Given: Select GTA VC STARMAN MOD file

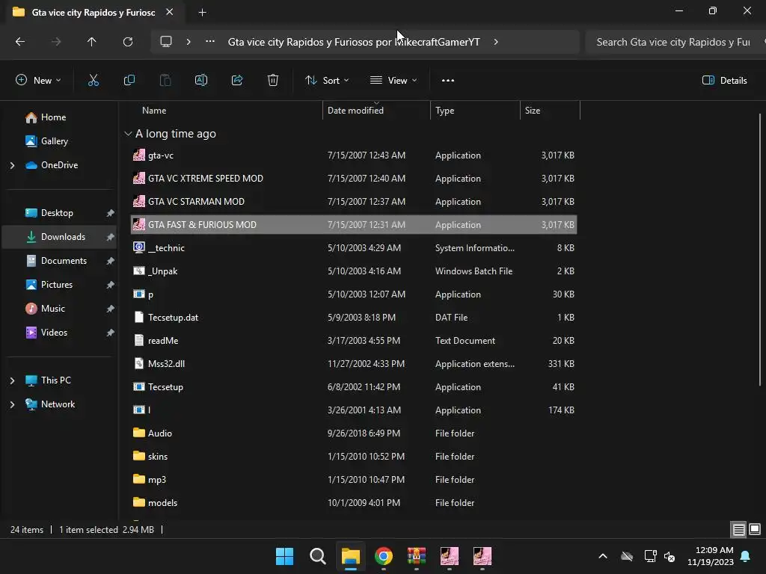Looking at the screenshot, I should click(x=354, y=202).
